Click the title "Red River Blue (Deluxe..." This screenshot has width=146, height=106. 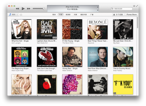[98, 69]
